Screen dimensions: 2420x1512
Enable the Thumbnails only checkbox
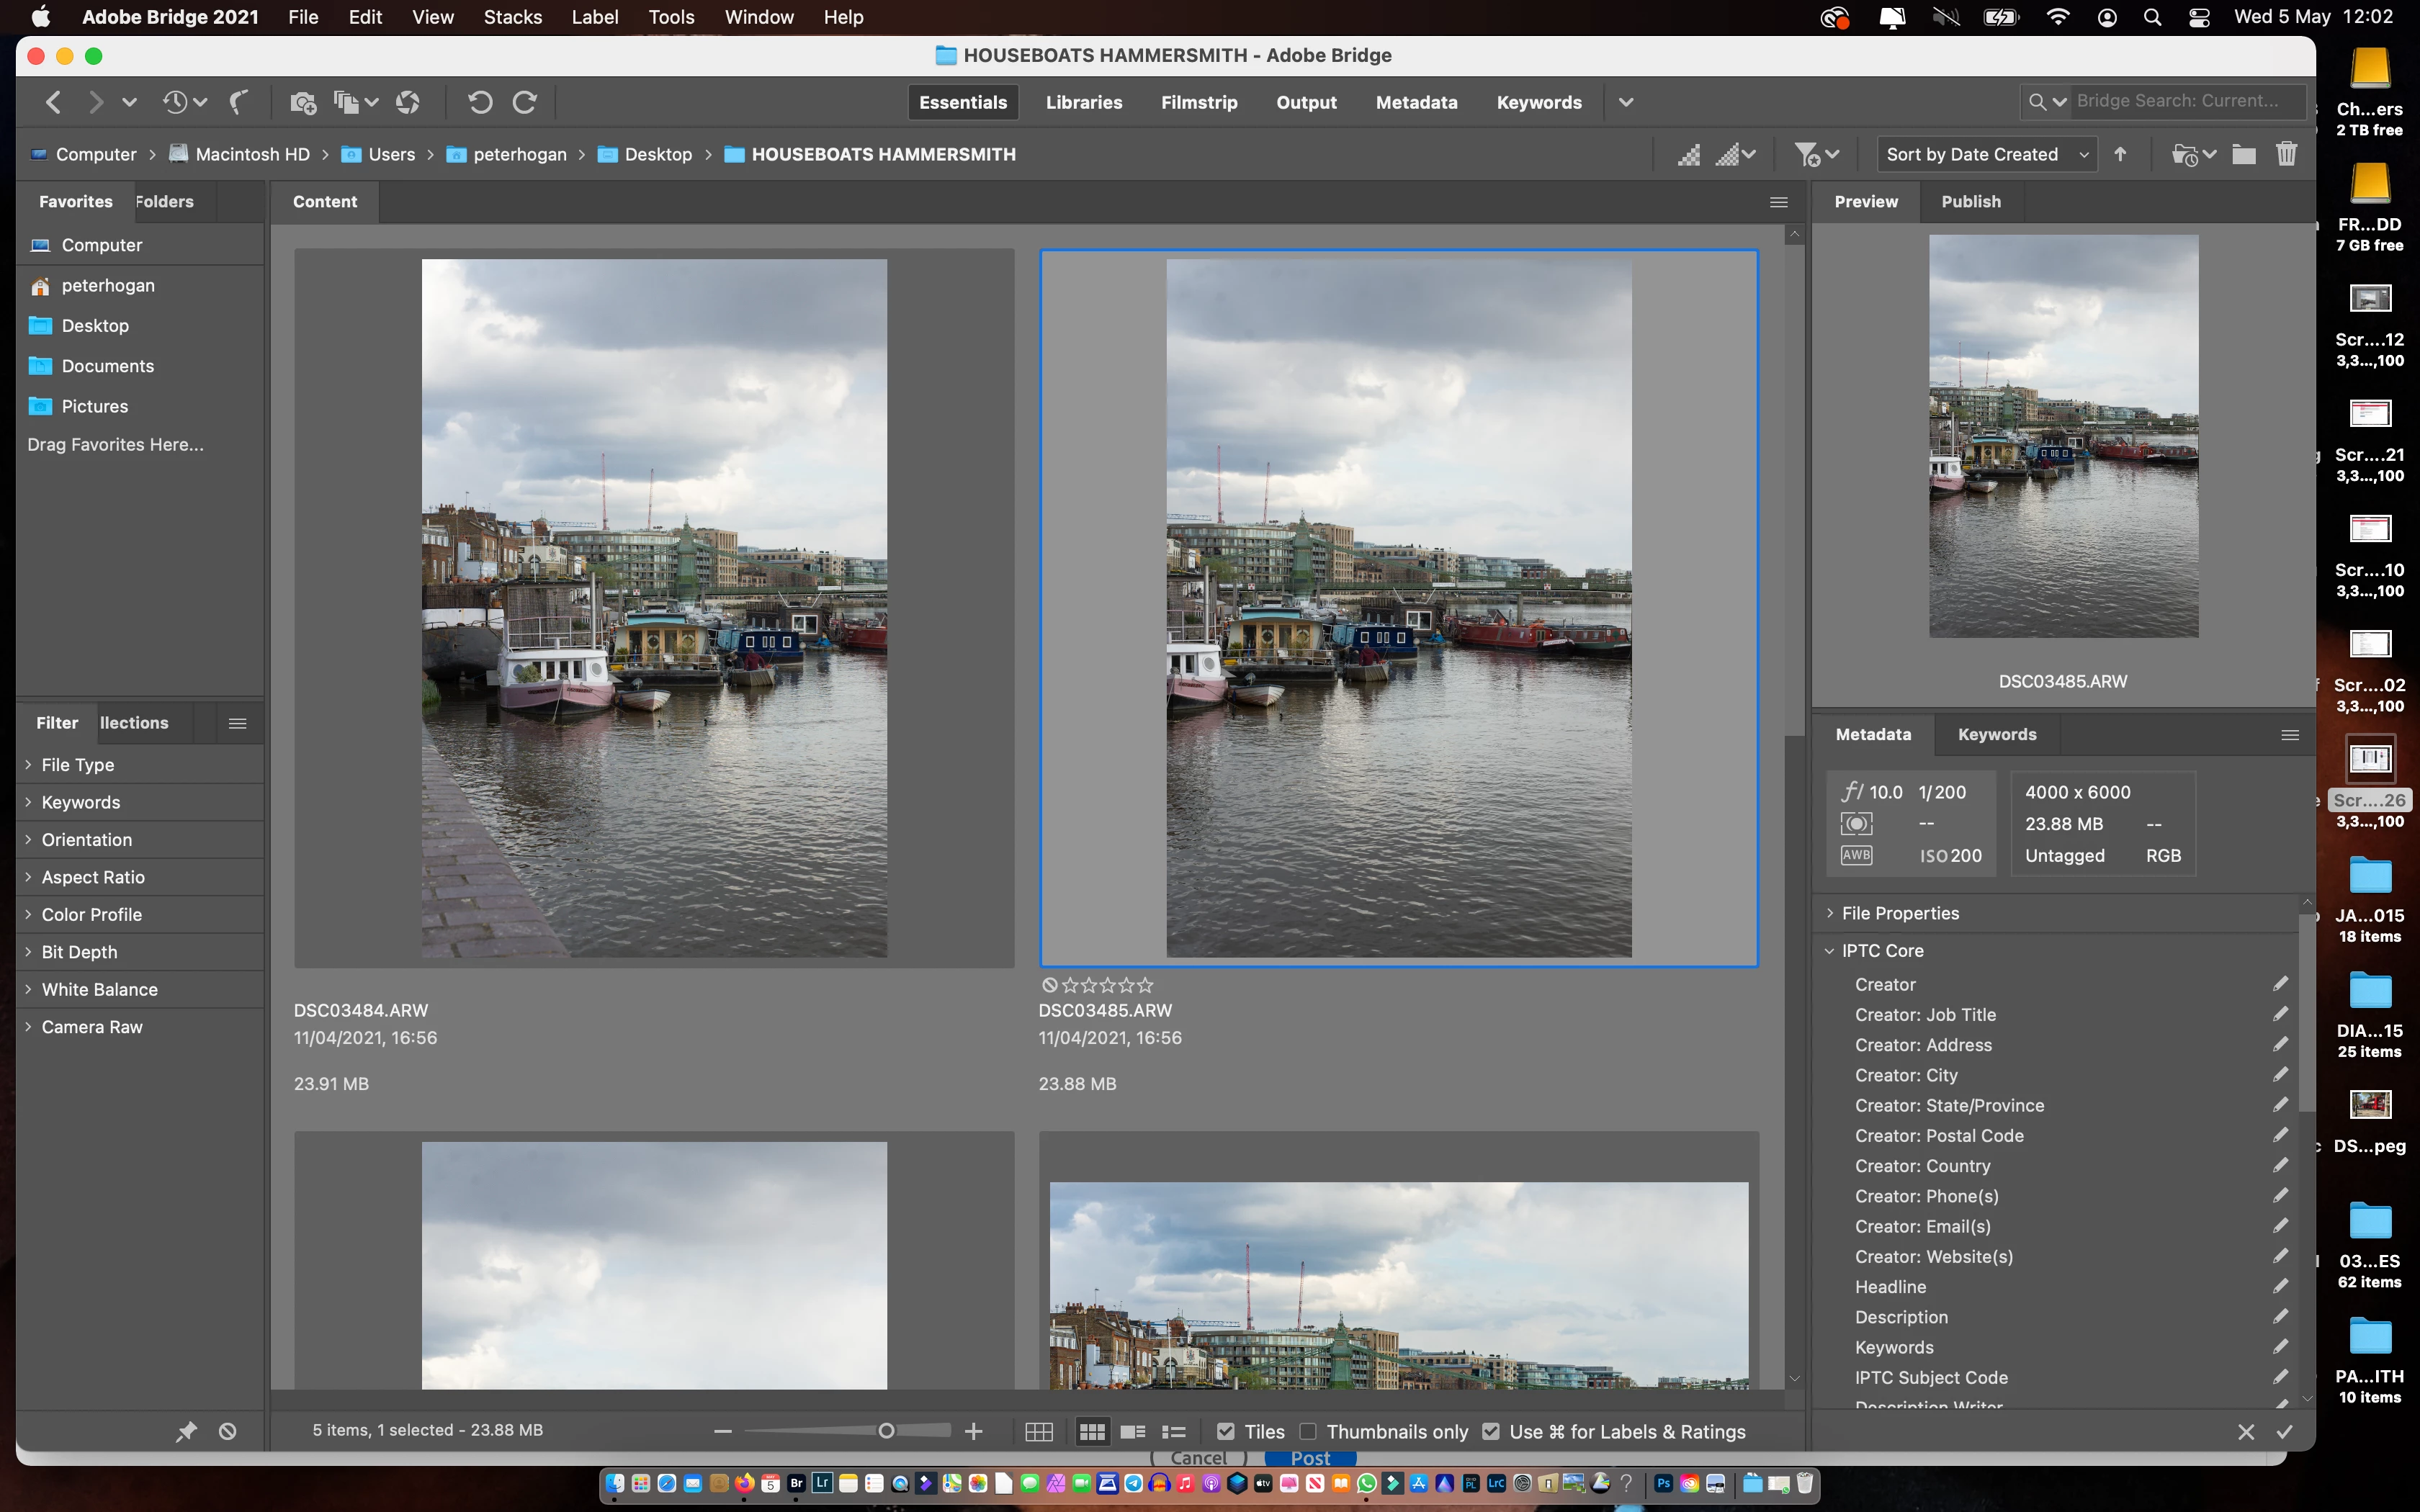[x=1308, y=1432]
